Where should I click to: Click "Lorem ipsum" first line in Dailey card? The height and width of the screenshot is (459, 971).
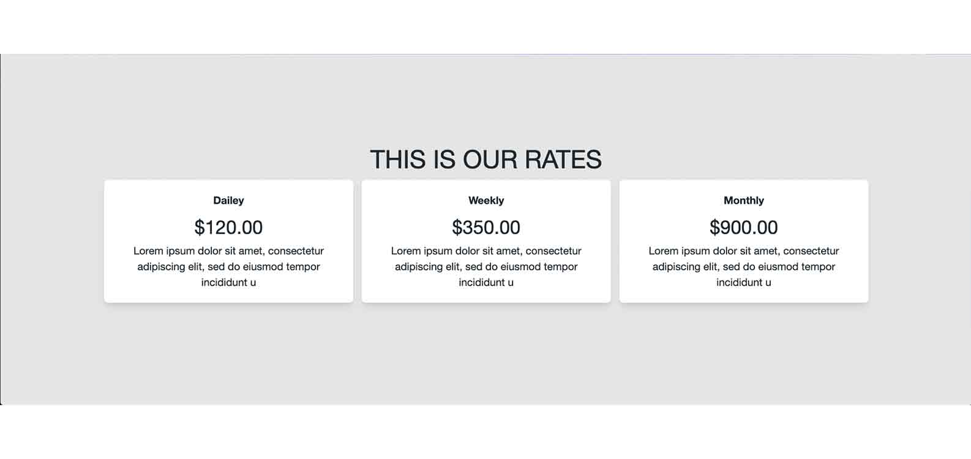[228, 251]
